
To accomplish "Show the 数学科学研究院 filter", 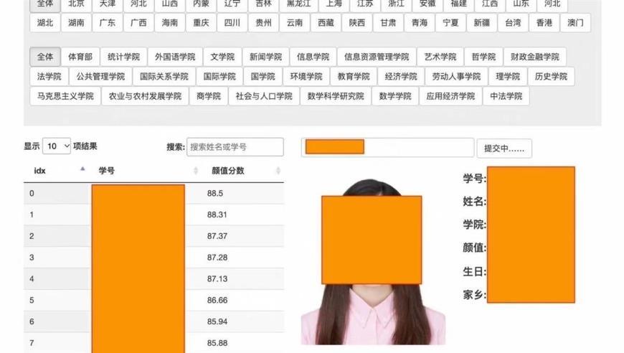I will pyautogui.click(x=336, y=96).
